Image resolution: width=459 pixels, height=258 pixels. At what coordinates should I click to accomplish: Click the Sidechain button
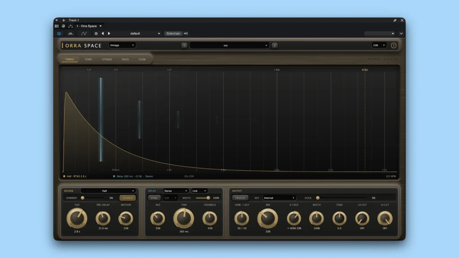[173, 34]
